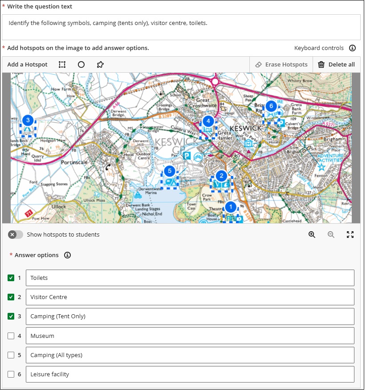This screenshot has height=391, width=366.
Task: Open Answer options info icon
Action: (67, 255)
